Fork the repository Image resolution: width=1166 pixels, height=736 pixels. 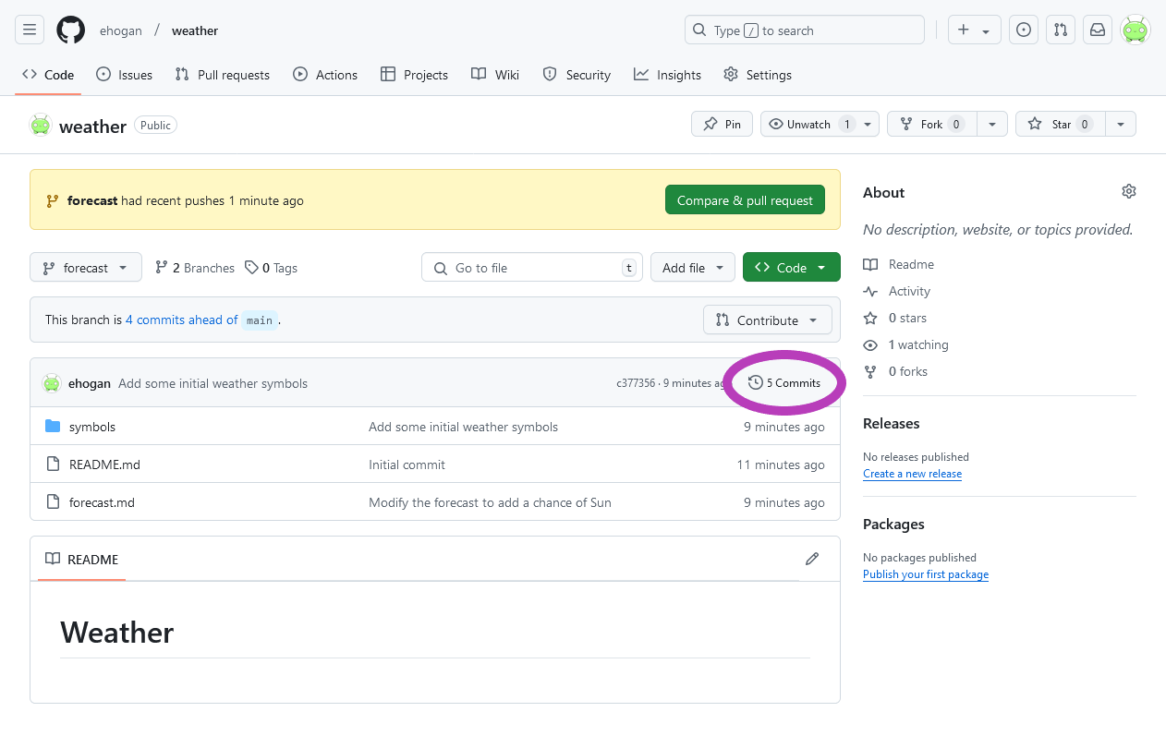pyautogui.click(x=932, y=124)
